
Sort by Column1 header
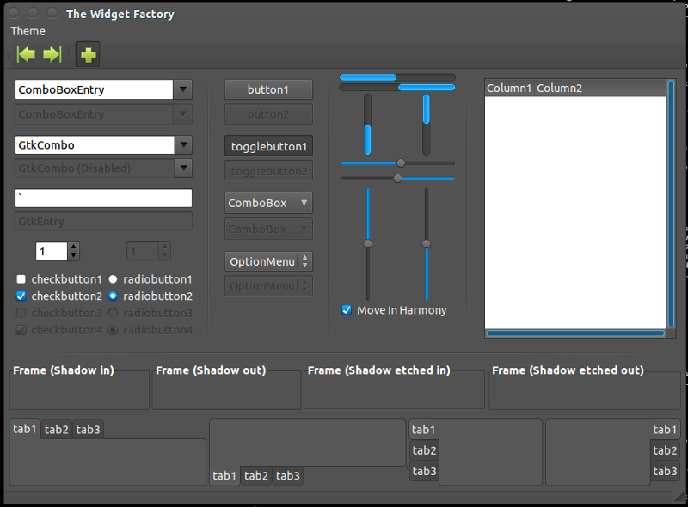tap(509, 89)
